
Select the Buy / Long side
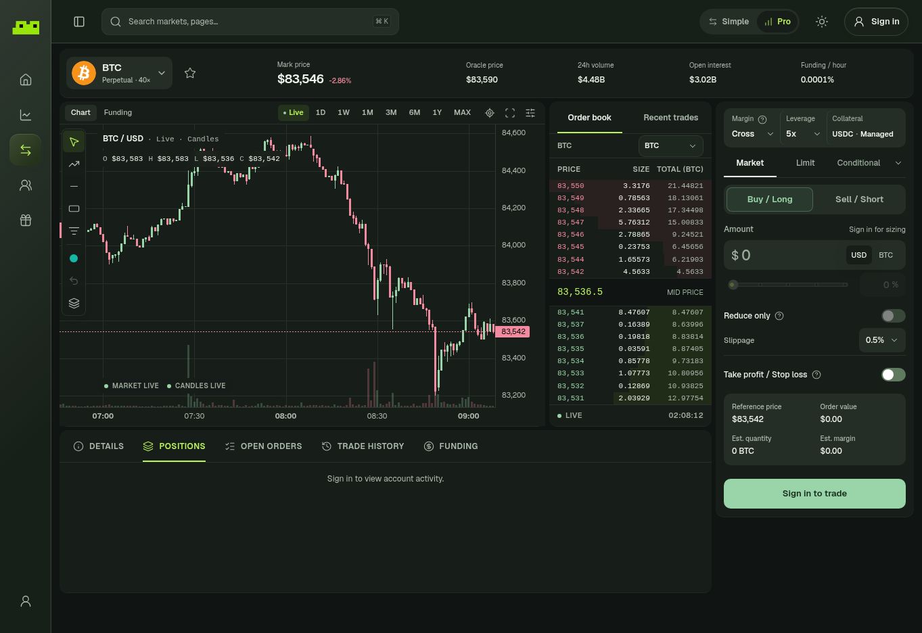769,200
